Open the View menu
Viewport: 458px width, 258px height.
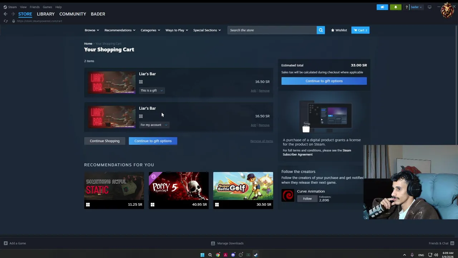point(23,7)
